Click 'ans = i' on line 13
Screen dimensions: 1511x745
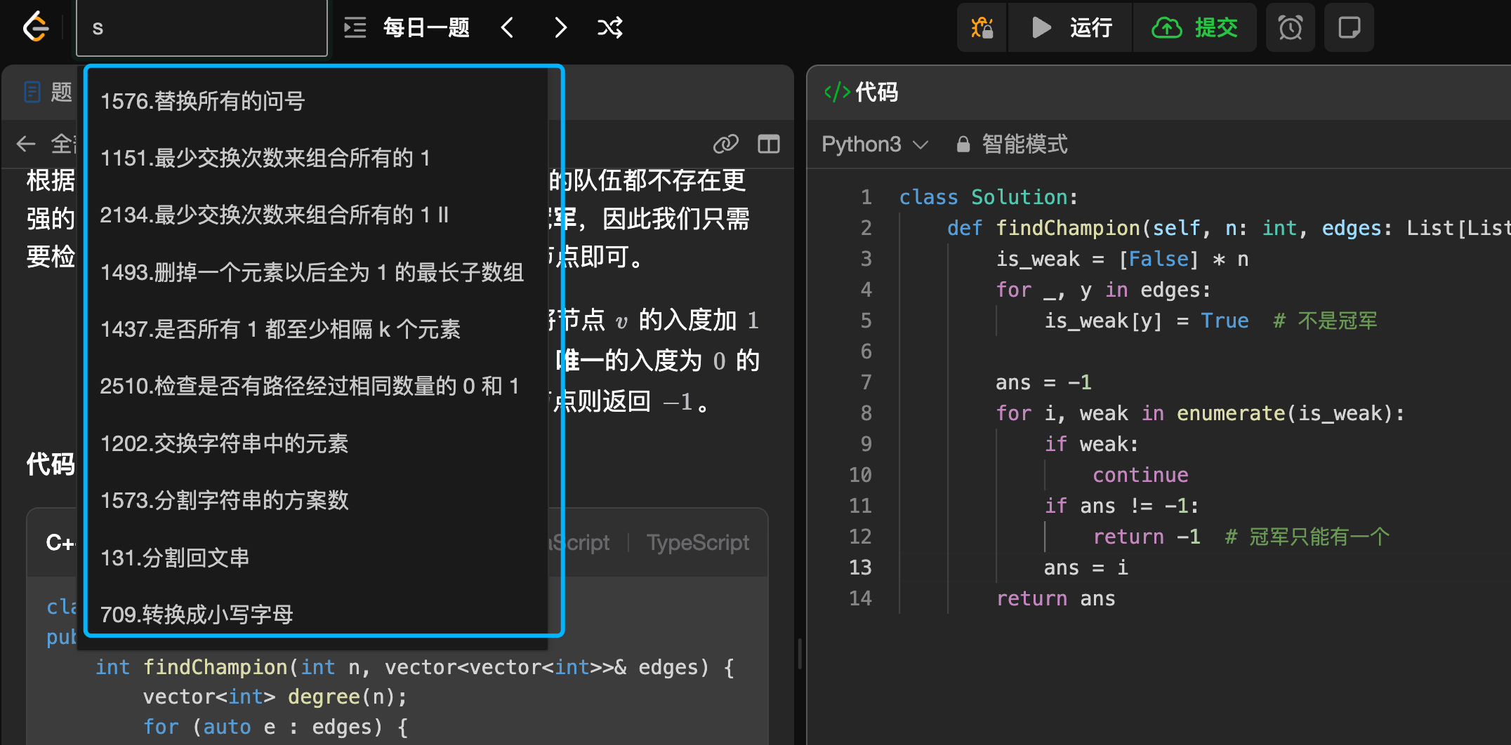[1086, 568]
